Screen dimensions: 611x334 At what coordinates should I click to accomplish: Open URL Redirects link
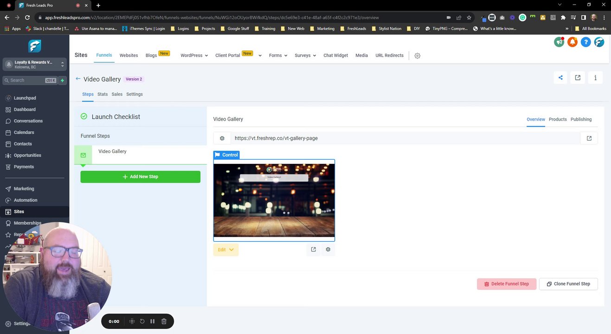(x=389, y=56)
